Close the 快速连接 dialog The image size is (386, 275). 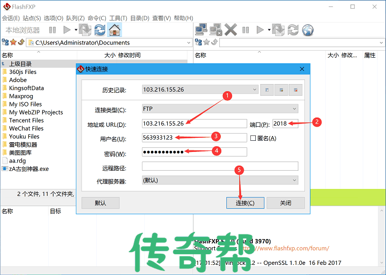(302, 69)
